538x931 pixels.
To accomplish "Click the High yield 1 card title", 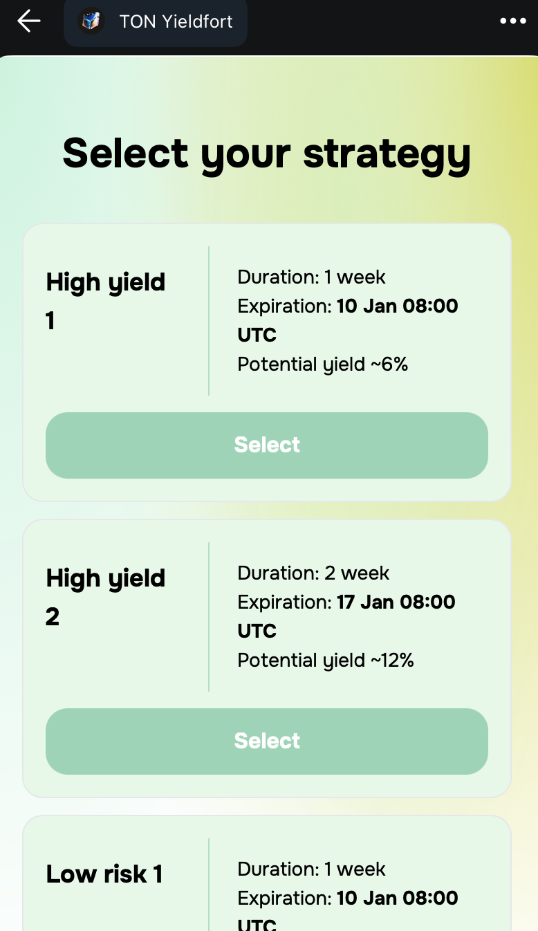I will coord(106,301).
